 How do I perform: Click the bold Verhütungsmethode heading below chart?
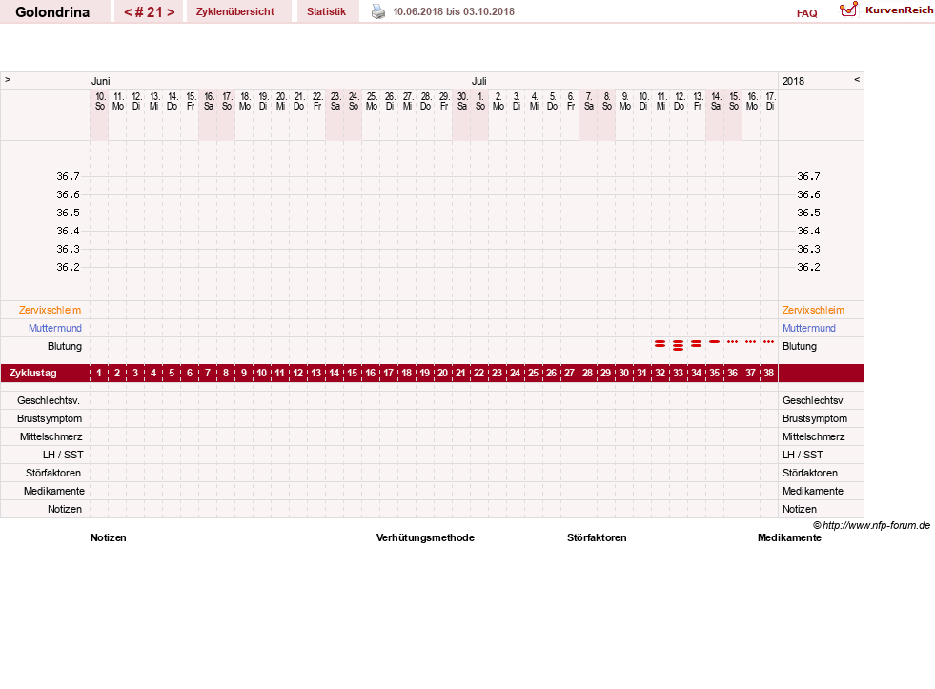pyautogui.click(x=425, y=537)
